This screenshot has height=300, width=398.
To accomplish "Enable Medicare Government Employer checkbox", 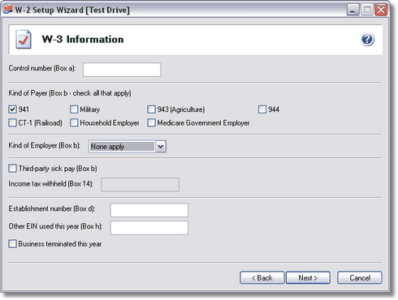I will 151,122.
